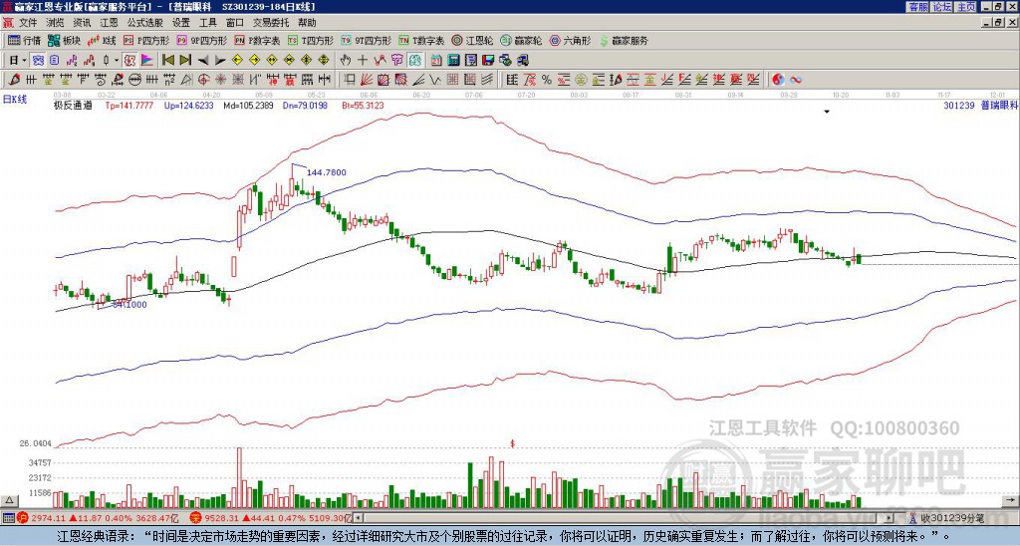The image size is (1020, 546).
Task: Click the small black dropdown triangle above chart
Action: tap(827, 112)
